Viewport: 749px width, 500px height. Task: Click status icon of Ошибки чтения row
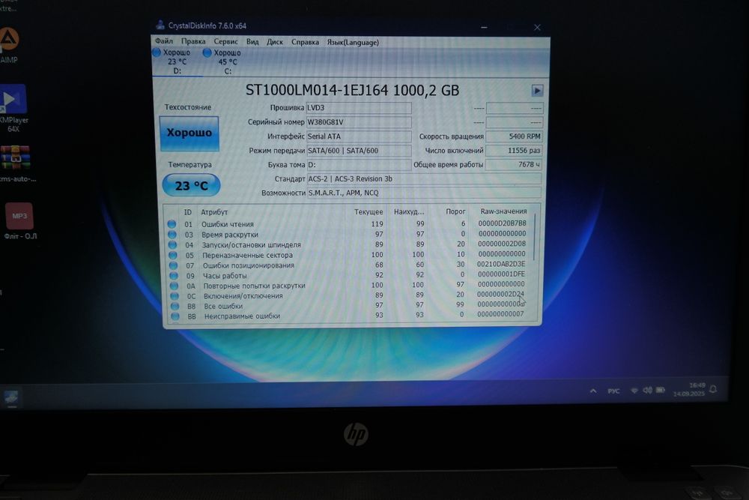[x=172, y=223]
